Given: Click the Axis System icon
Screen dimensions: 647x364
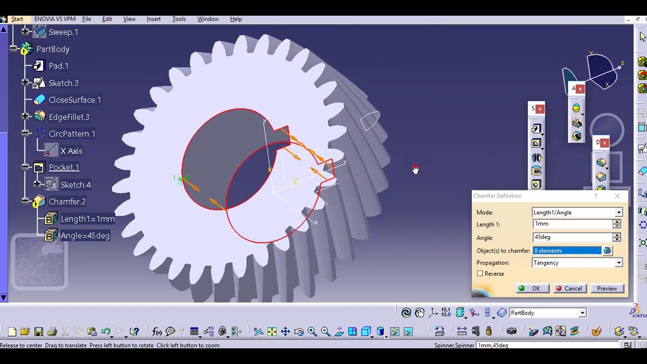Looking at the screenshot, I should [x=433, y=313].
